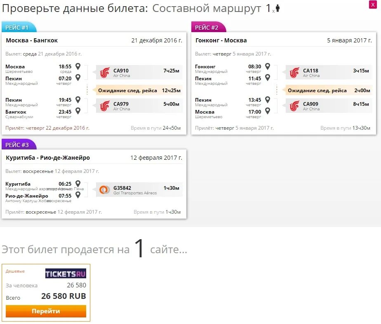Click the passenger count person icon
The image size is (381, 324).
pos(278,8)
